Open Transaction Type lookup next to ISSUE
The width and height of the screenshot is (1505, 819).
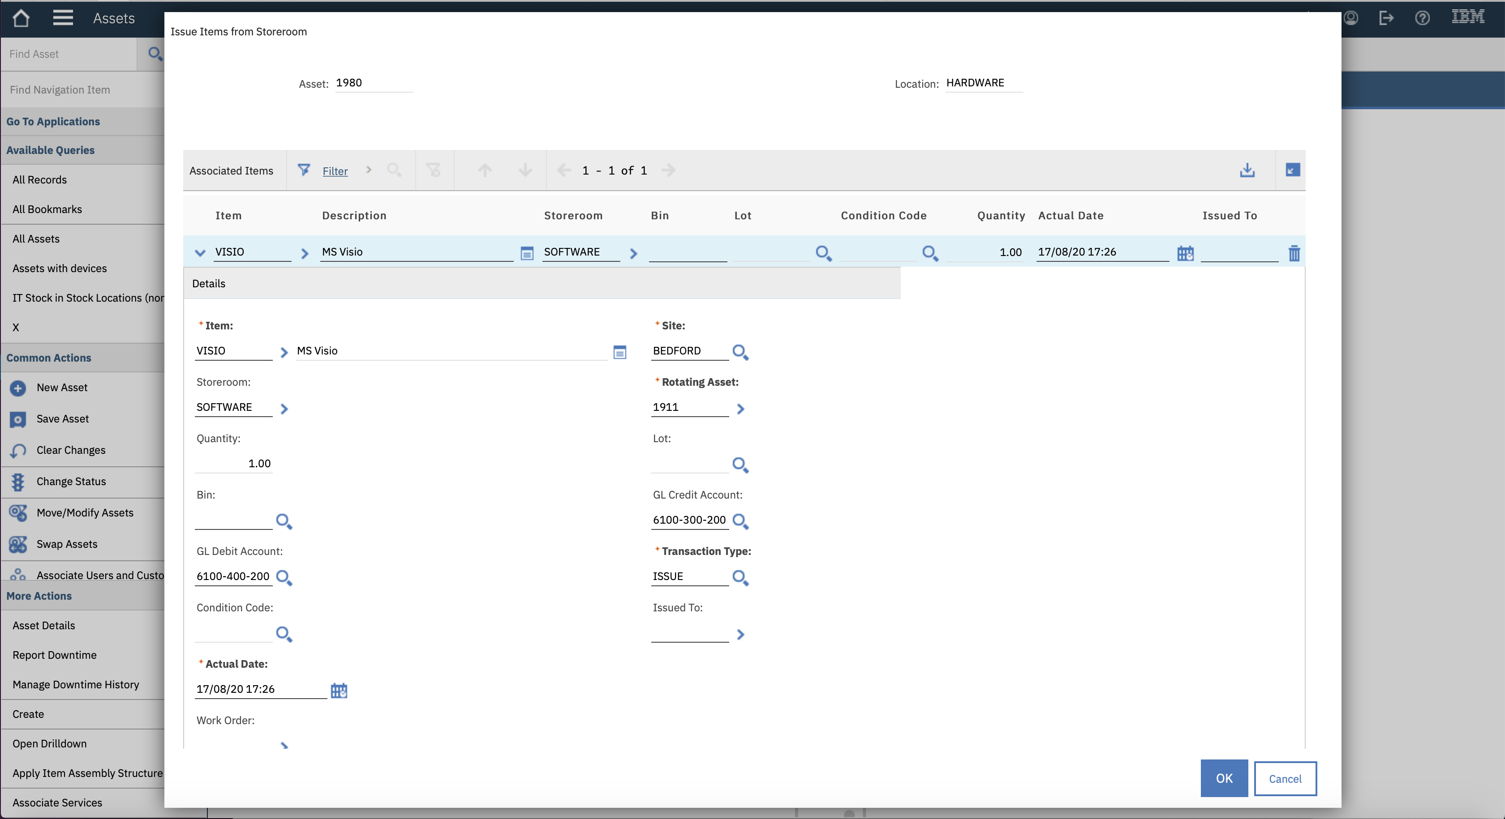coord(740,577)
